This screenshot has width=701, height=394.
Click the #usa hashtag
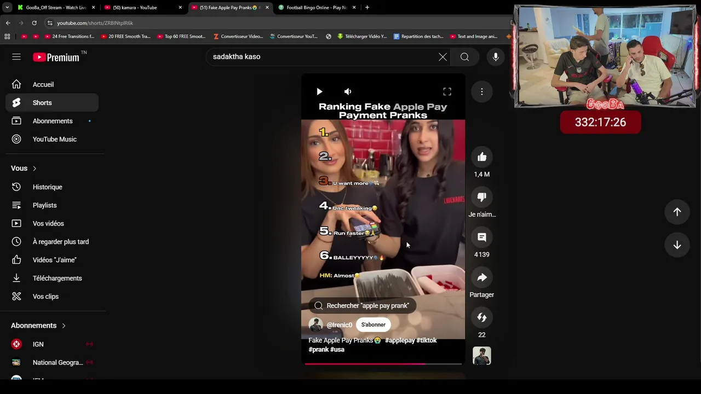click(337, 350)
